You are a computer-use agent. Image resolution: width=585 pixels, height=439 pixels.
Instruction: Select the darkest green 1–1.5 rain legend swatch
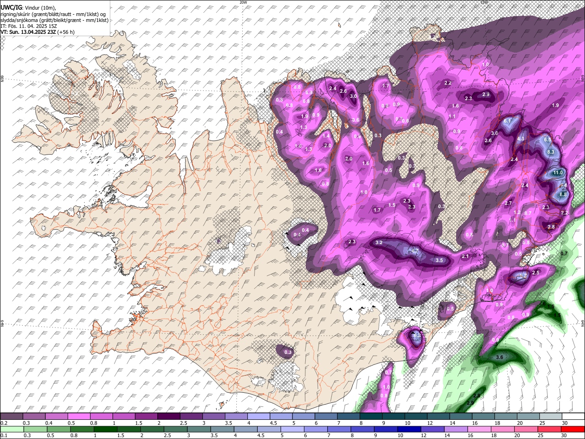point(105,429)
